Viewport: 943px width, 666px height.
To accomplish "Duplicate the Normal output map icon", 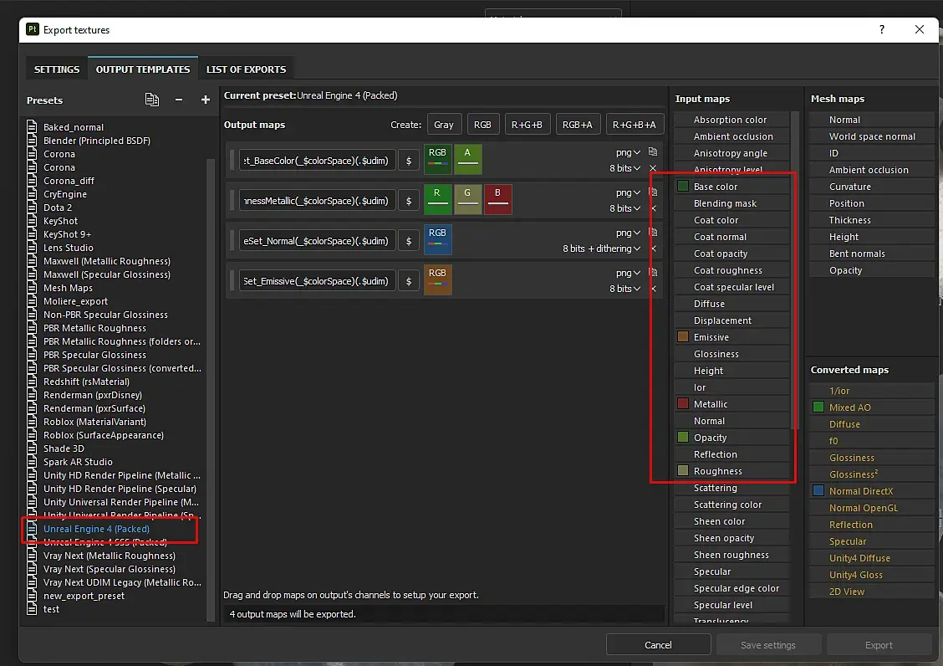I will [653, 232].
